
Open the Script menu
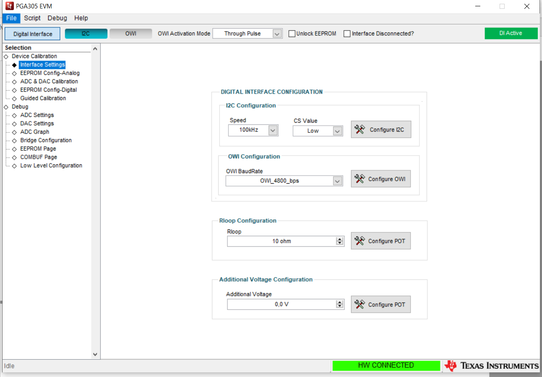(x=32, y=18)
